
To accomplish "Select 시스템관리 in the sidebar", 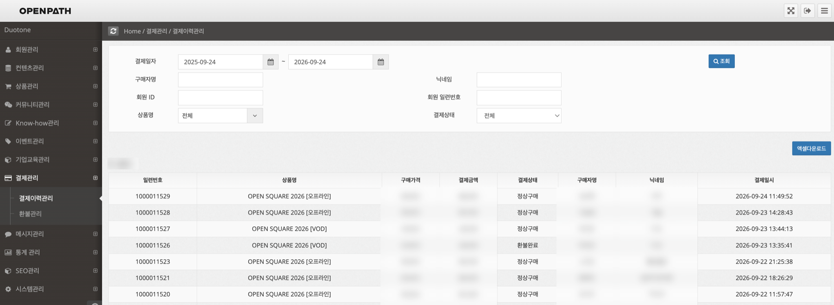I will point(30,289).
